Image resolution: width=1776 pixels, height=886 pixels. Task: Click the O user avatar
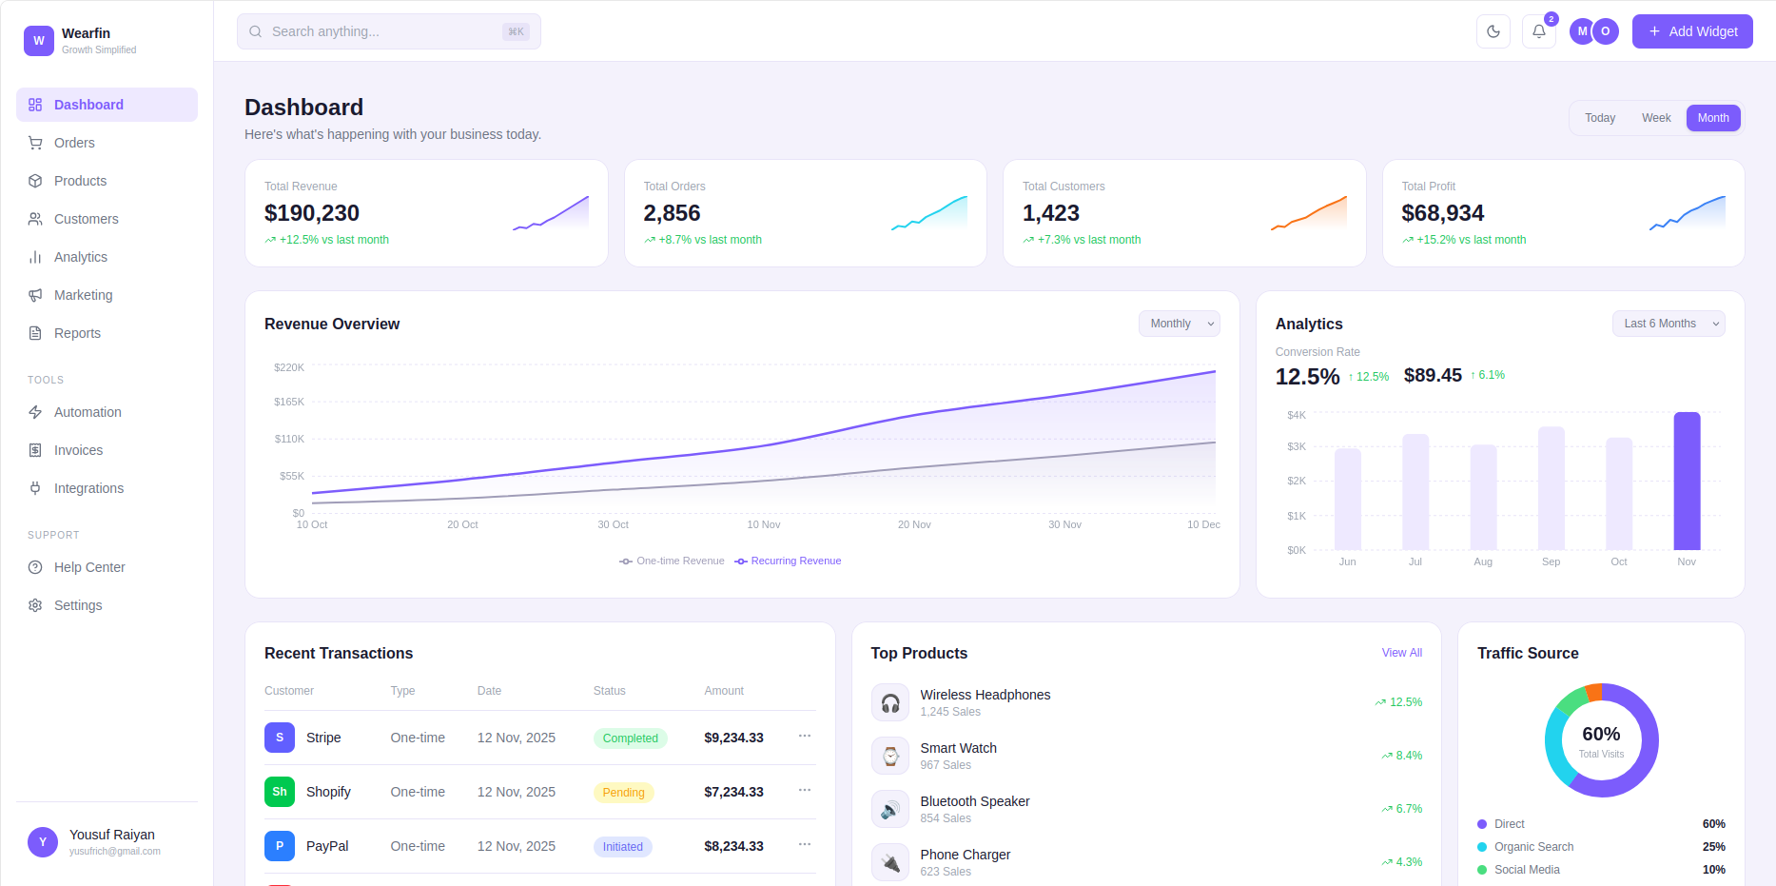click(1606, 31)
